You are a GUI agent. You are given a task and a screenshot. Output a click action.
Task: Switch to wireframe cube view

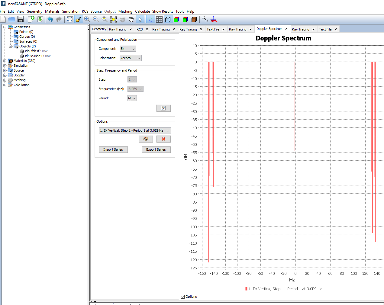pyautogui.click(x=168, y=20)
